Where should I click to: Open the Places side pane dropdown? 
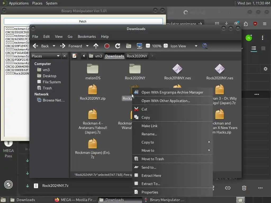point(46,56)
